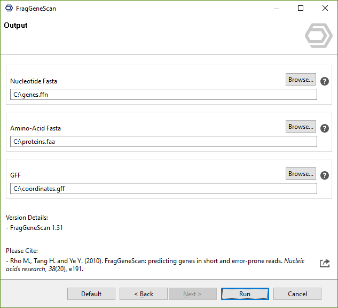Click the greyed-out Next button
338x308 pixels.
(193, 294)
